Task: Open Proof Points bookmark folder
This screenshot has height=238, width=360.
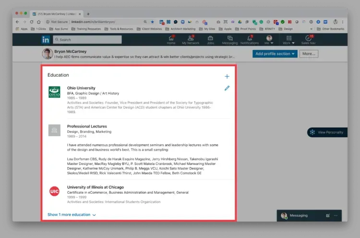Action: click(245, 29)
